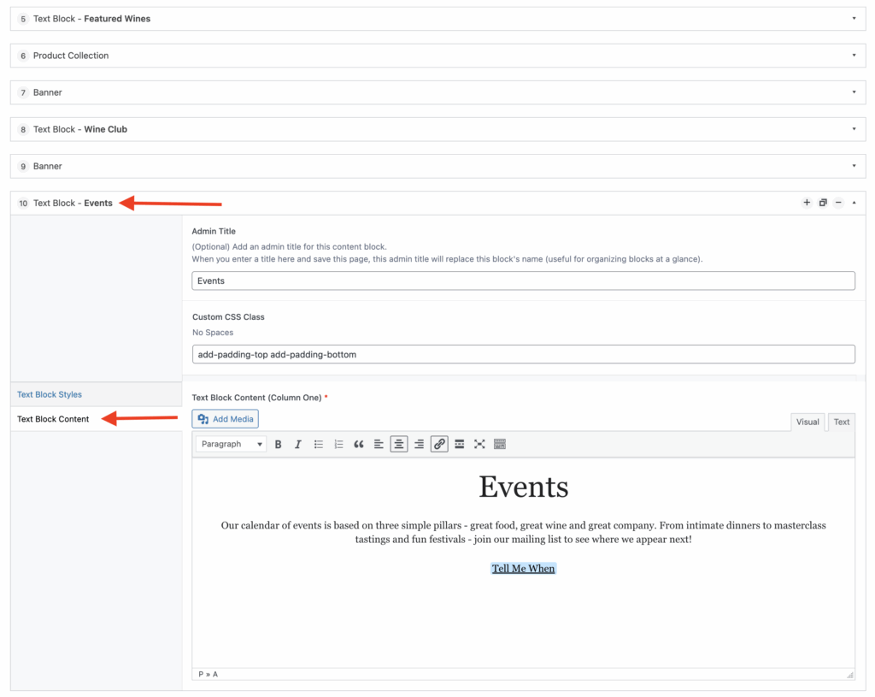Collapse the Text Block - Events section
875x697 pixels.
(x=854, y=203)
